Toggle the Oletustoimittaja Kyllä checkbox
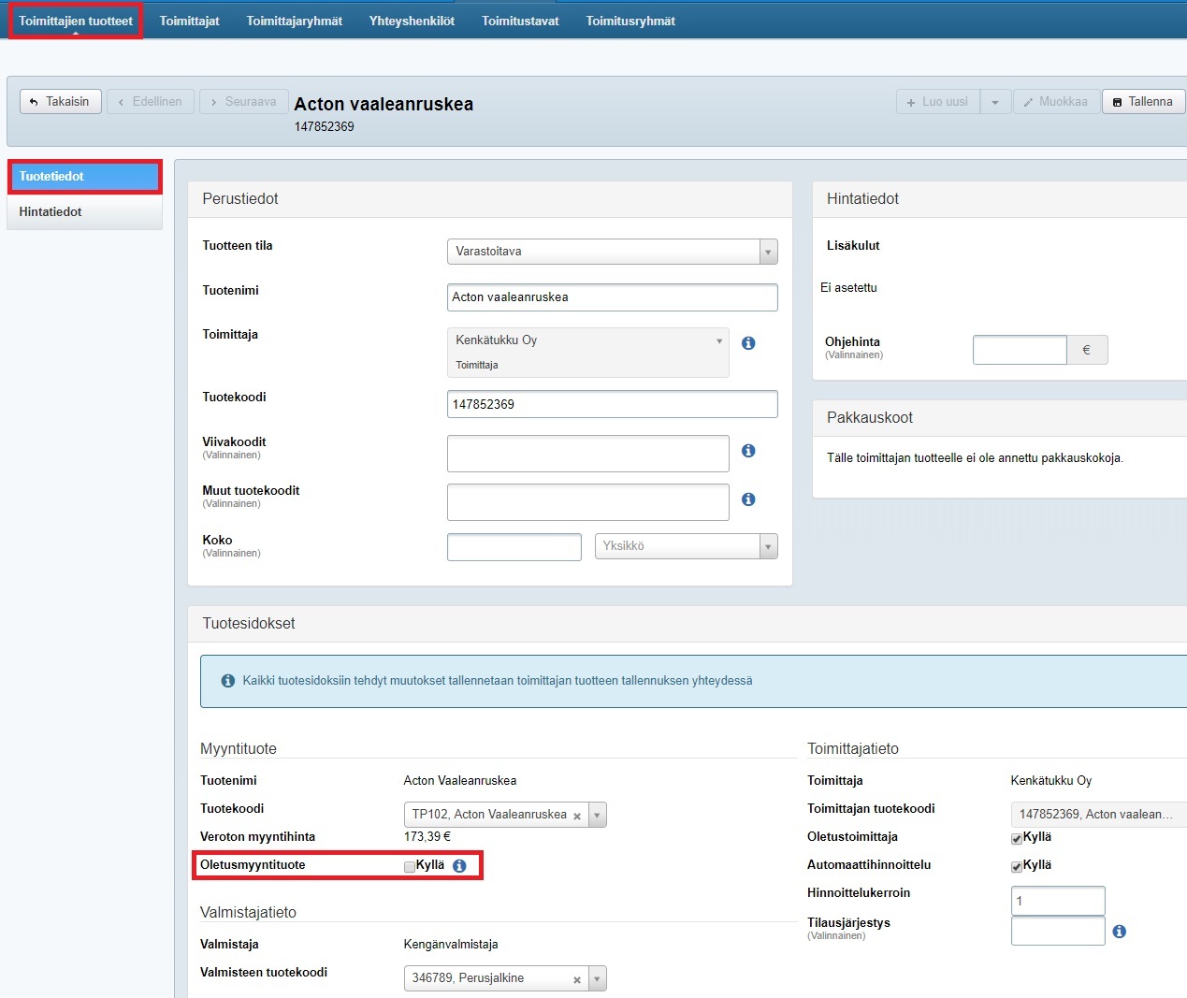Viewport: 1187px width, 998px height. [x=1017, y=839]
